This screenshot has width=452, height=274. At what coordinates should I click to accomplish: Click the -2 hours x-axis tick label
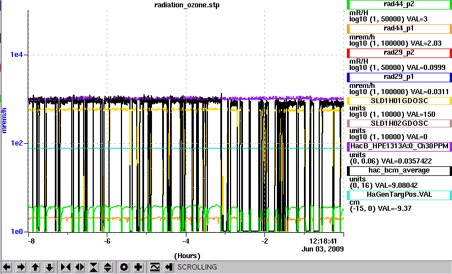[x=264, y=241]
